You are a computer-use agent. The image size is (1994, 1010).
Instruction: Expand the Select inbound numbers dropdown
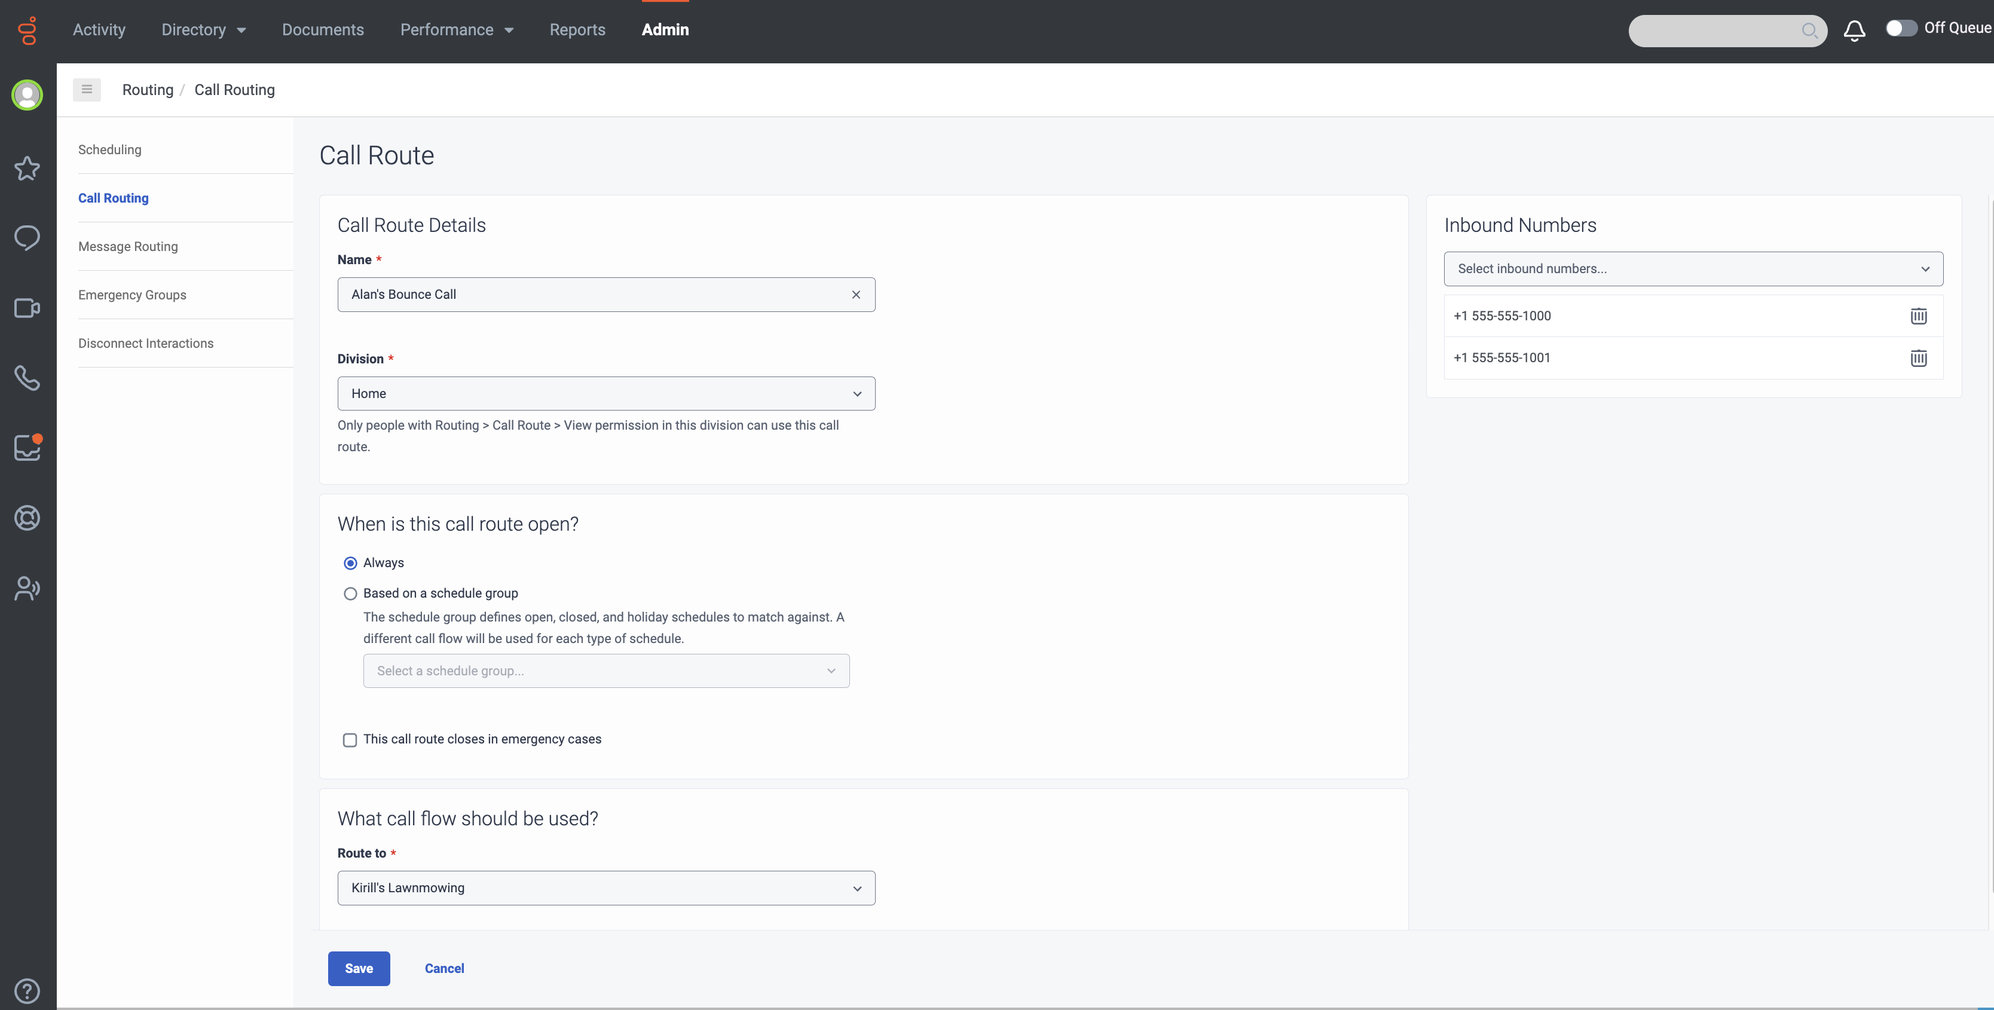click(x=1693, y=268)
